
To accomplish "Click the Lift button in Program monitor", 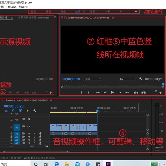I will 136,92.
